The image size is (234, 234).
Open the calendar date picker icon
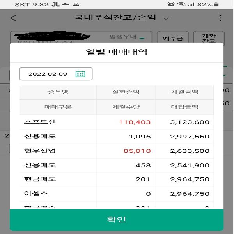coord(80,74)
